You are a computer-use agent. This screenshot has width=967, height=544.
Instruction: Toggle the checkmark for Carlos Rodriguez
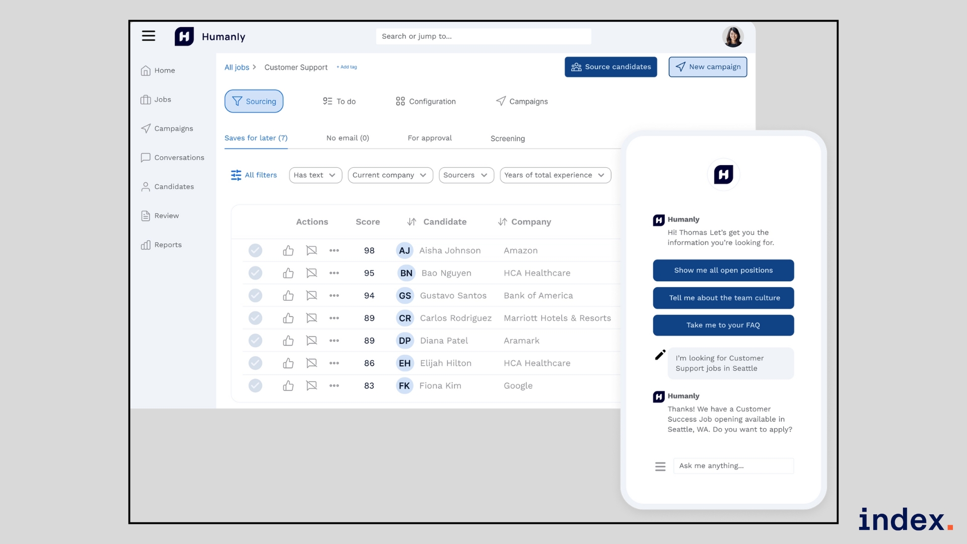coord(255,318)
